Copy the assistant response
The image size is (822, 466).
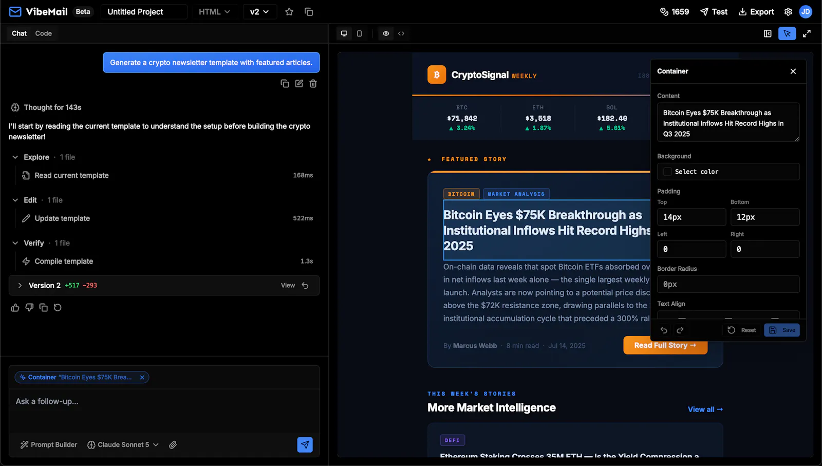point(44,308)
